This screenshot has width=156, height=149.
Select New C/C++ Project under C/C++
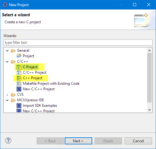(39, 89)
